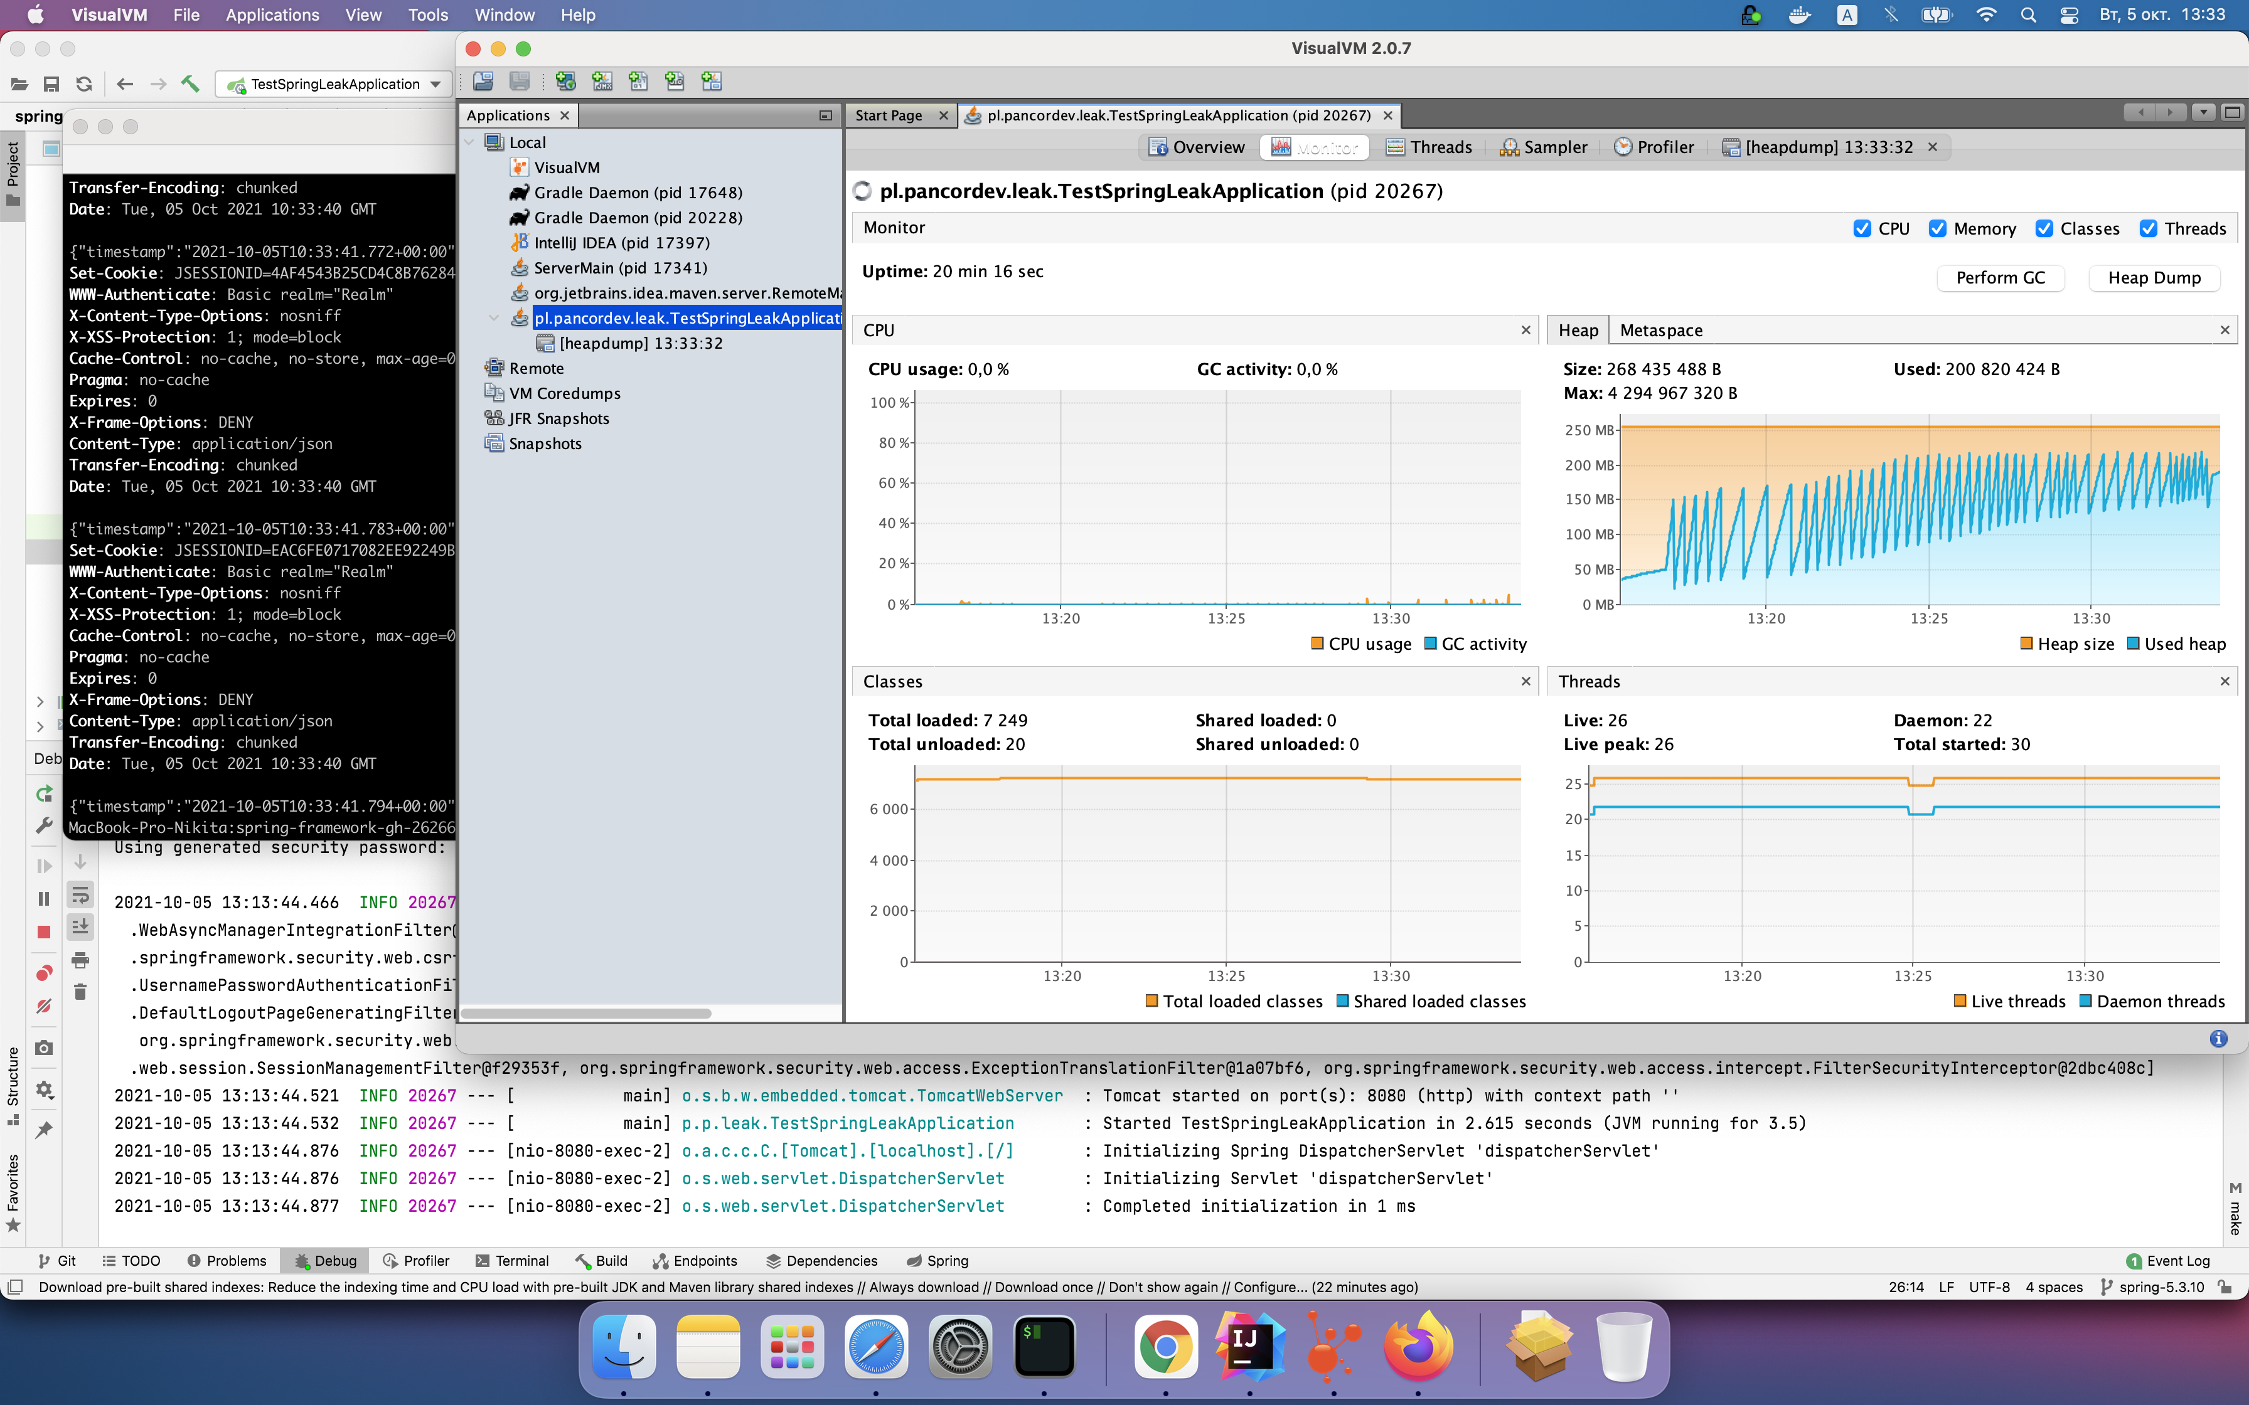2249x1405 pixels.
Task: Click the Print console output icon
Action: click(81, 960)
